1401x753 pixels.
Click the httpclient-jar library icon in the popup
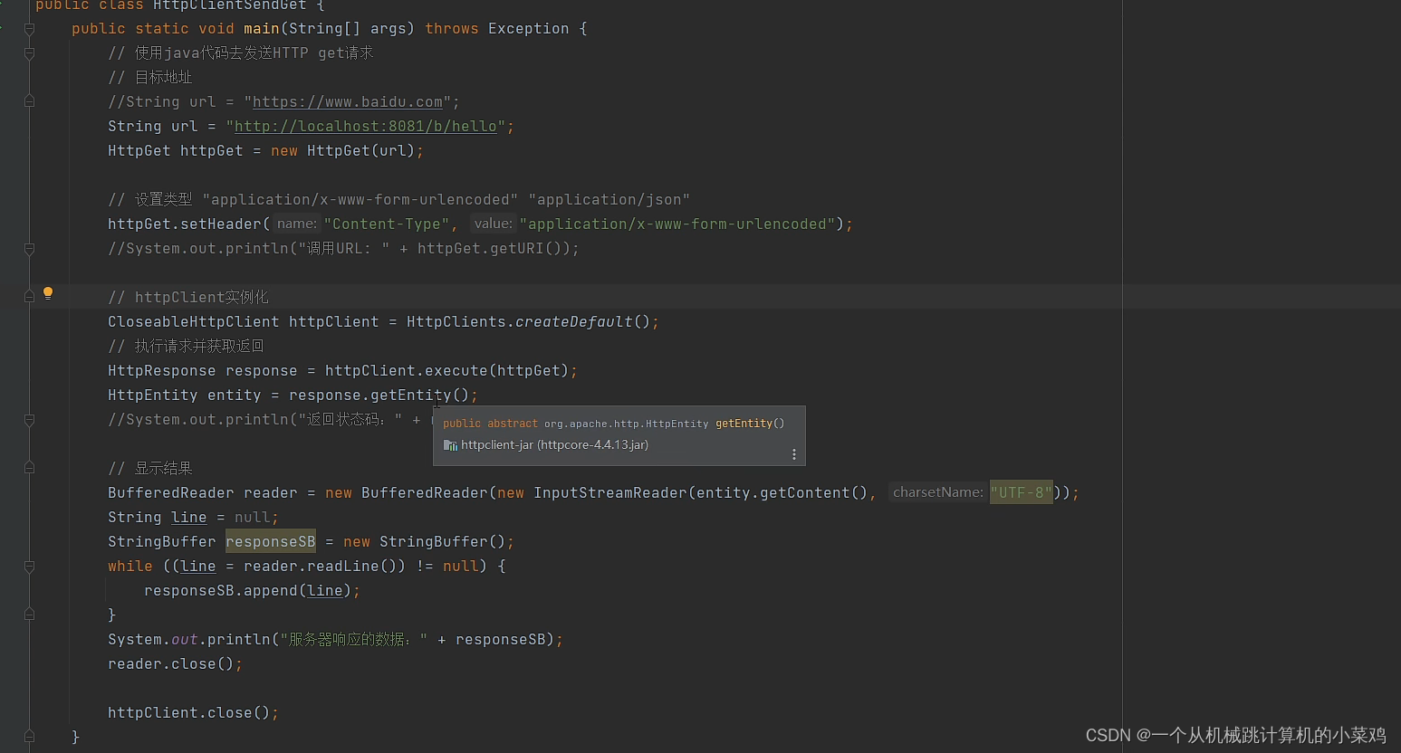(x=450, y=444)
